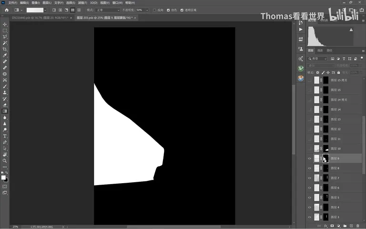Open the 模式 blend mode dropdown

point(108,10)
